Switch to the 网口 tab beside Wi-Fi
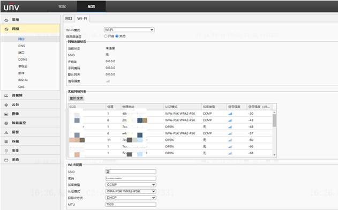Screen dimensions: 338x210 pyautogui.click(x=69, y=19)
